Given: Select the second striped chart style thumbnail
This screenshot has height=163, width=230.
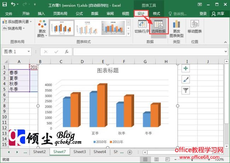Looking at the screenshot, I should click(87, 28).
